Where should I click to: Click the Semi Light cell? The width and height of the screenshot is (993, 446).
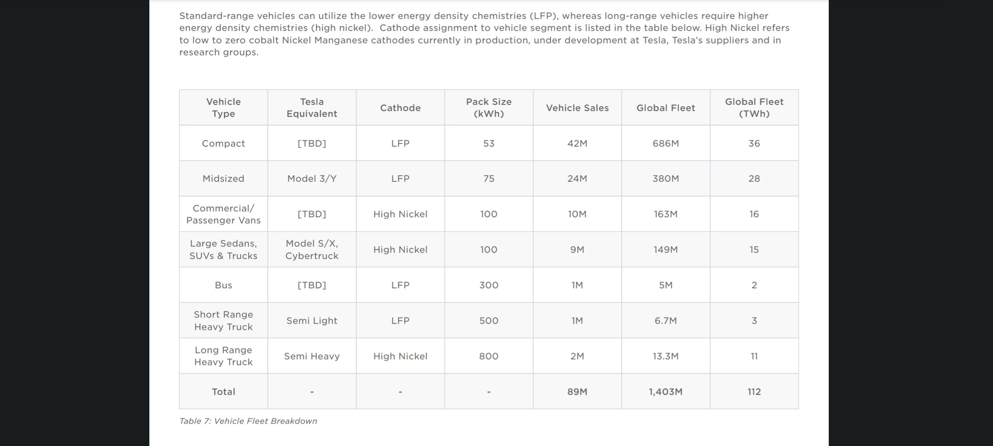[x=312, y=321]
